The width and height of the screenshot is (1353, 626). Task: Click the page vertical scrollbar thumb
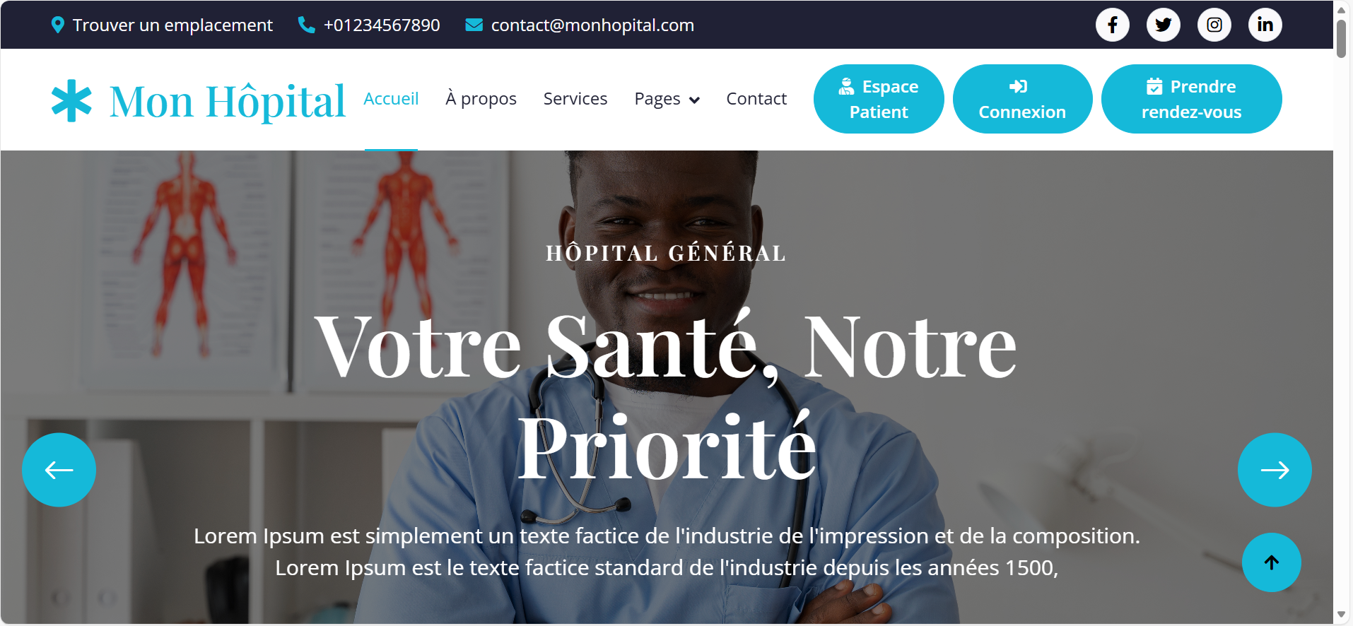[1341, 39]
